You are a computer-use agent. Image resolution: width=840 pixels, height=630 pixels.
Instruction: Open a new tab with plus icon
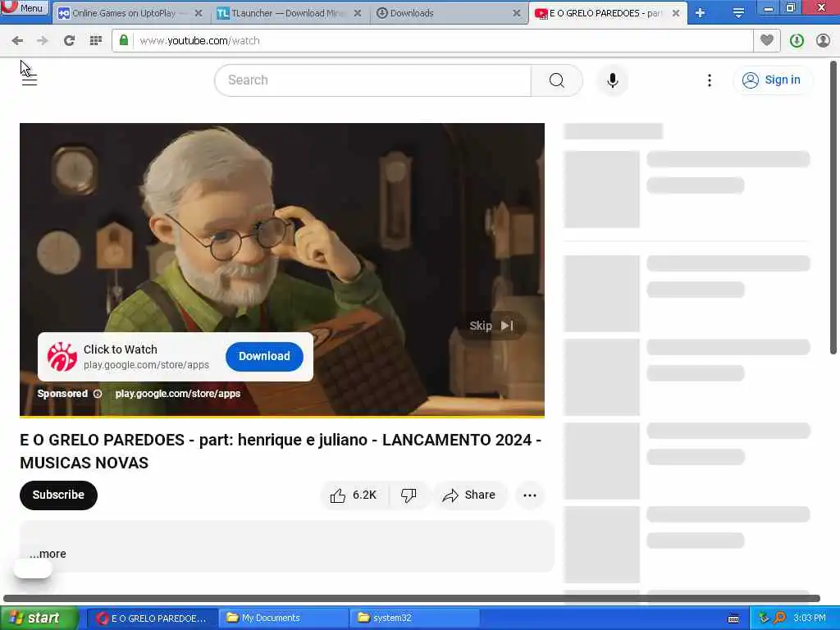pyautogui.click(x=701, y=13)
